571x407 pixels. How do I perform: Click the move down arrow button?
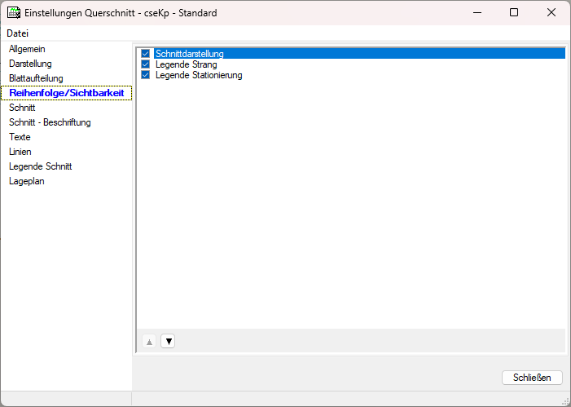click(168, 341)
